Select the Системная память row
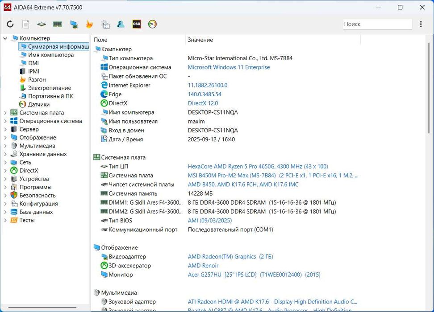Screen dimensions: 434x312 tap(227, 193)
